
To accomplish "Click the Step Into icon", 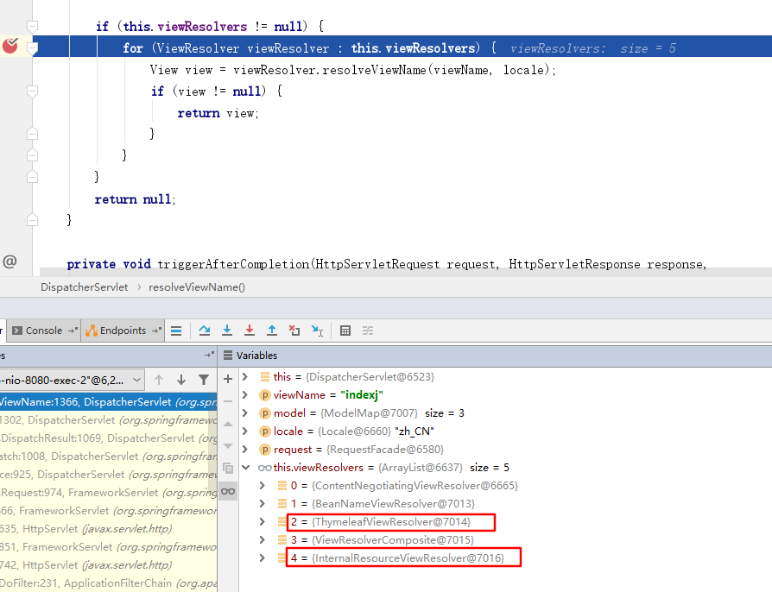I will [x=227, y=331].
